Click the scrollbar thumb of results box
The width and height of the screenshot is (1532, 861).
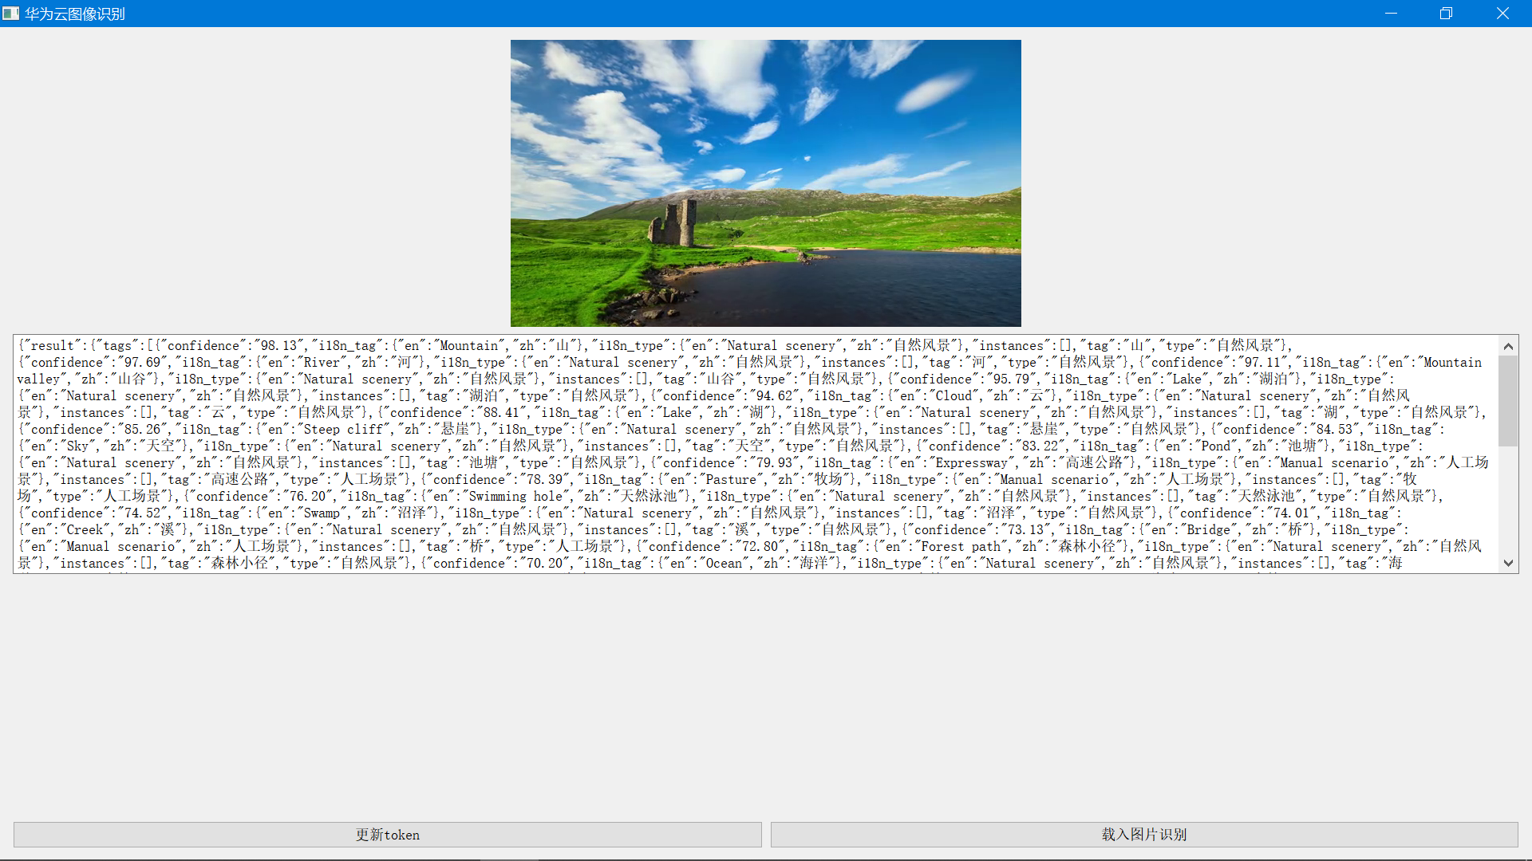pos(1508,400)
